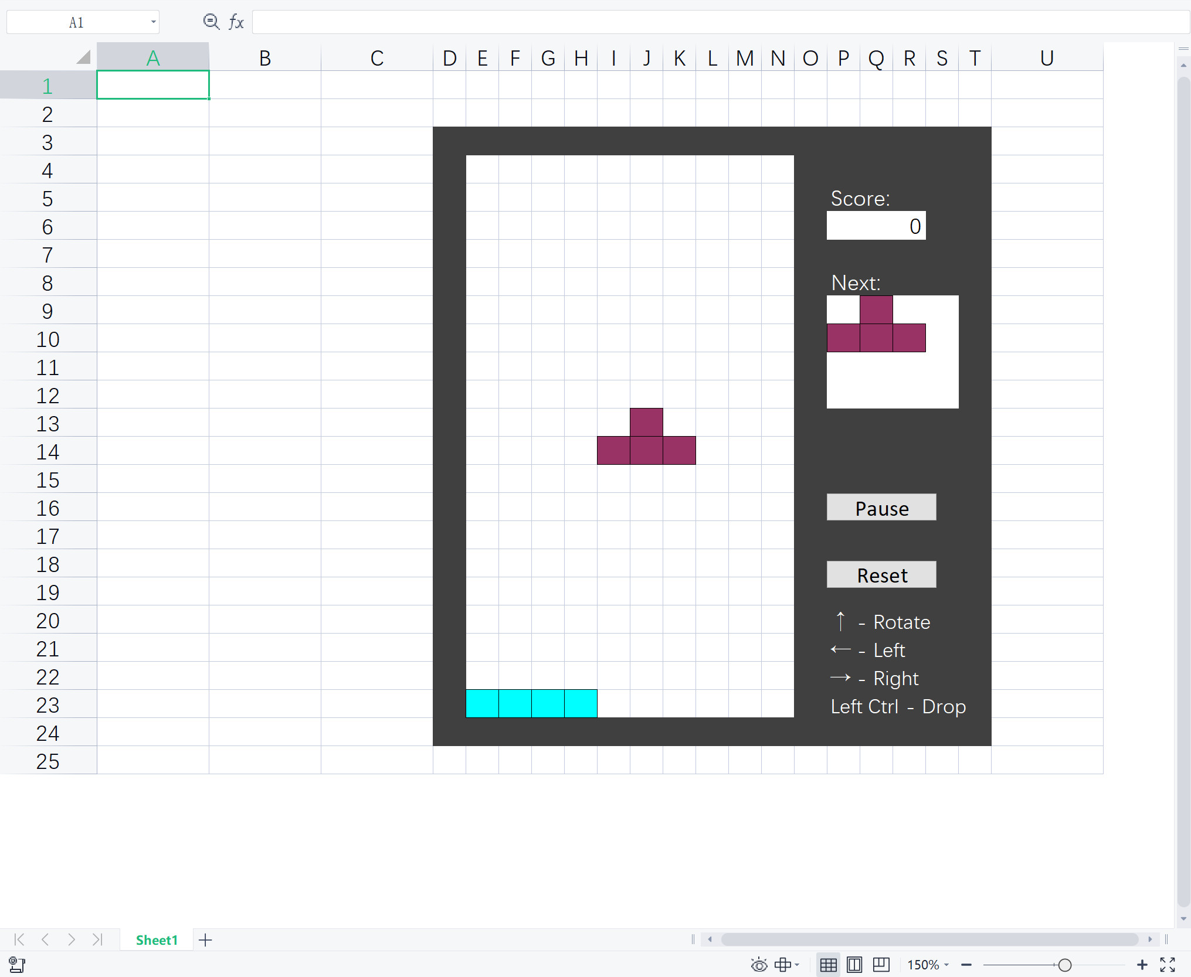
Task: Click the 'Left' instruction text
Action: [x=889, y=650]
